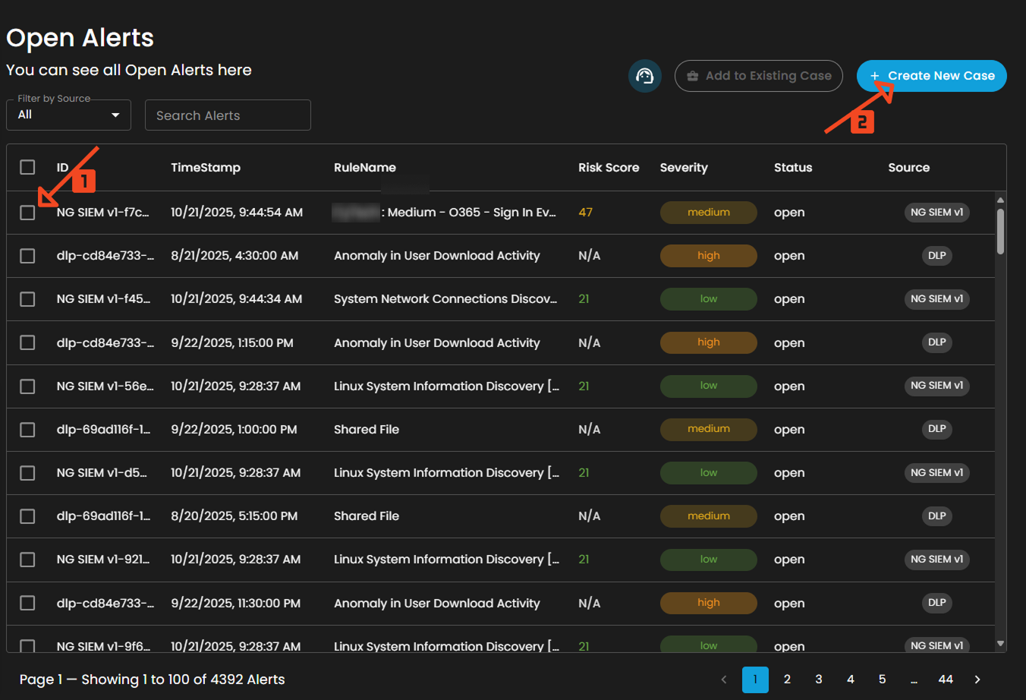Select the 8/21/2025 4:30:00 AM alert checkbox

(27, 256)
